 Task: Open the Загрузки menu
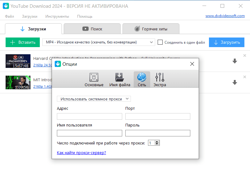pos(30,16)
